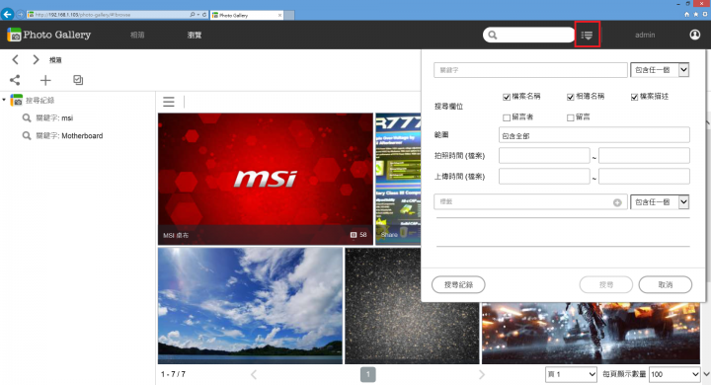Viewport: 711px width, 385px height.
Task: Click the 上傳時間 start date field
Action: click(544, 177)
